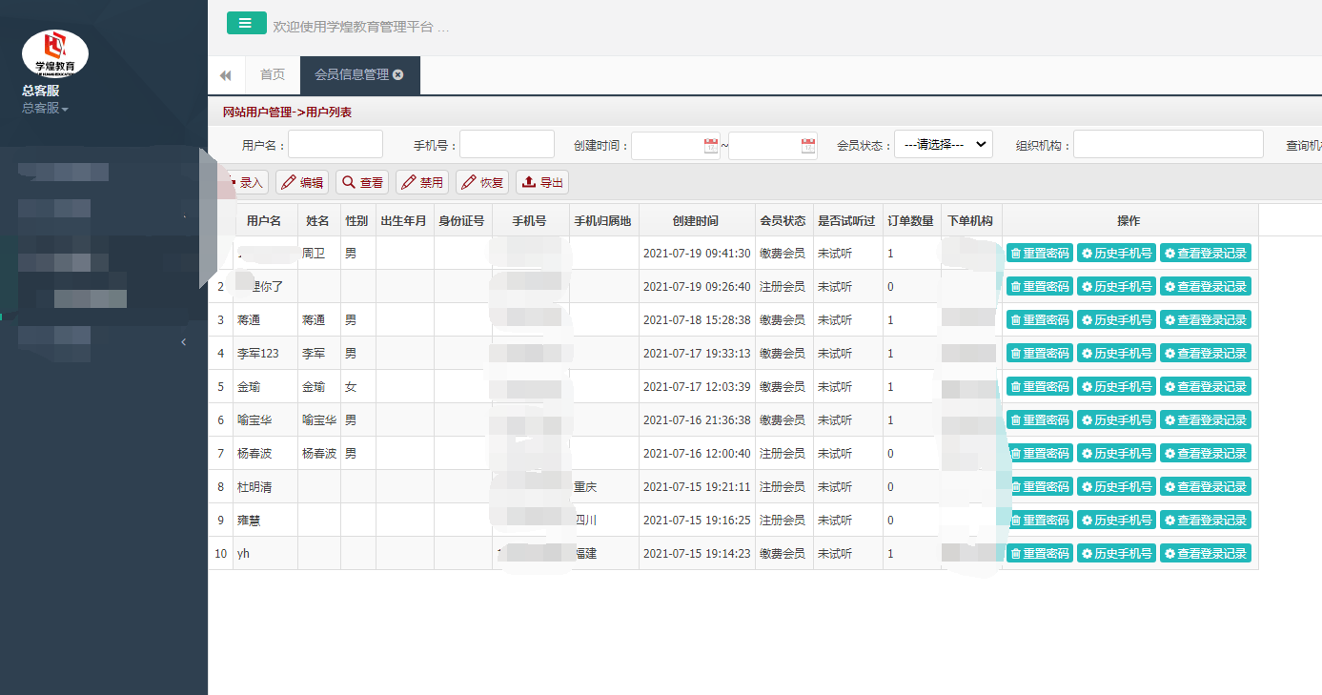Click the 查看 magnifier button
Image resolution: width=1322 pixels, height=695 pixels.
(x=362, y=183)
